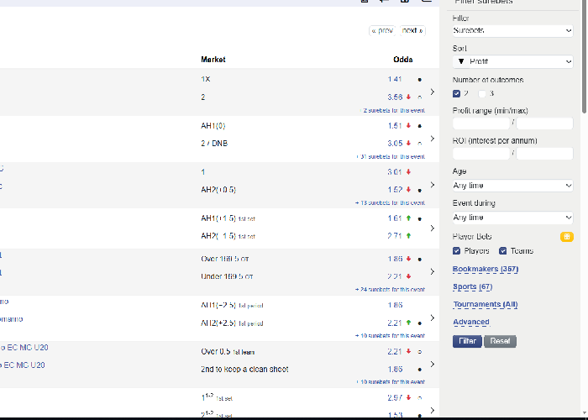Open '+13 surebets for this event' link
The image size is (588, 420).
(x=391, y=203)
